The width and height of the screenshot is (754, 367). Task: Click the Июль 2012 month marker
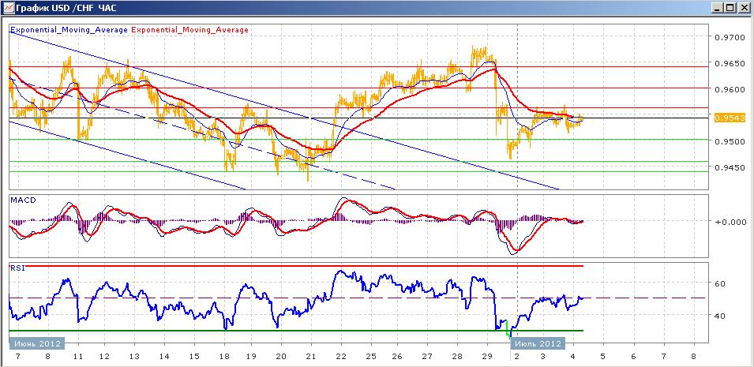coord(538,344)
